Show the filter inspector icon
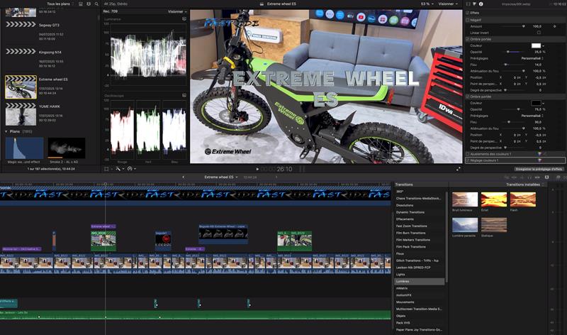The width and height of the screenshot is (567, 335). [474, 4]
